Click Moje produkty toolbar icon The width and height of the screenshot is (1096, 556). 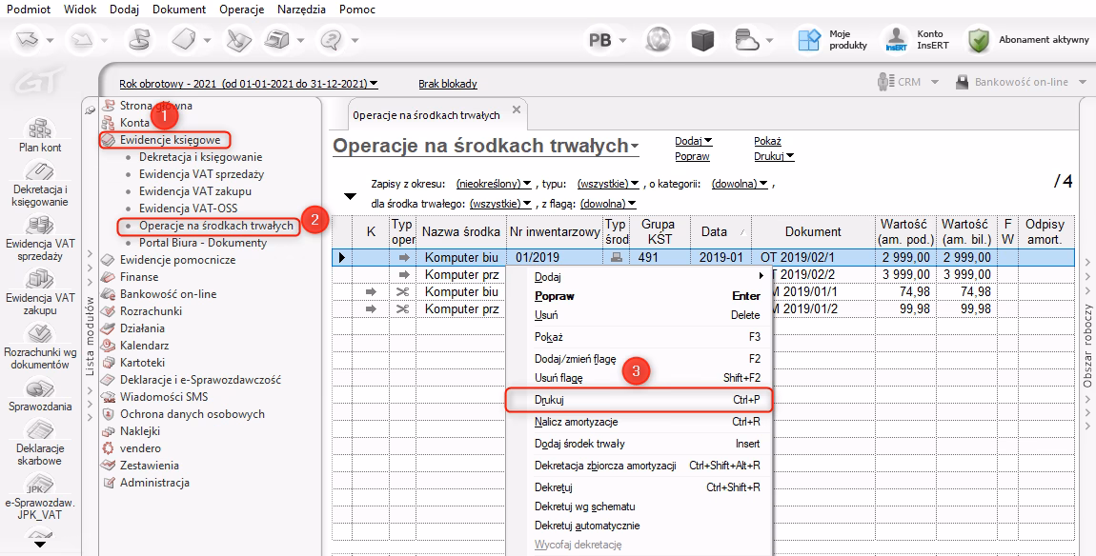click(x=809, y=40)
